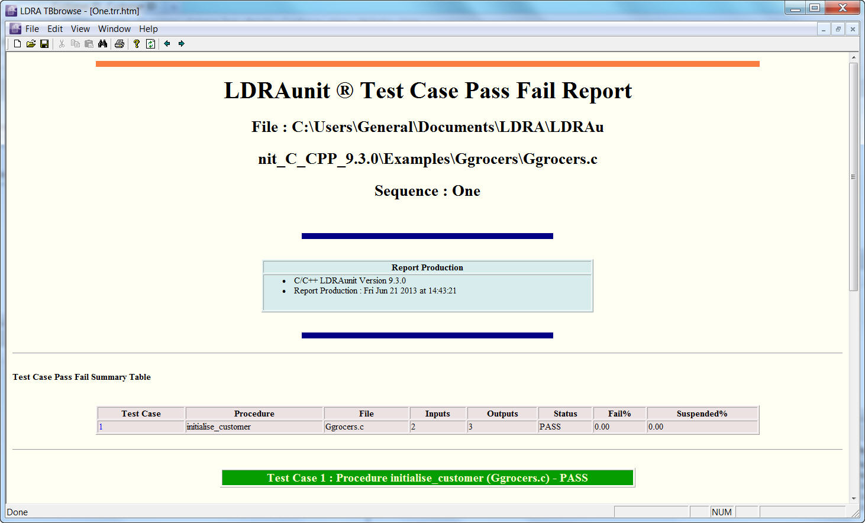Screen dimensions: 865x523
Task: Restore the inner document window
Action: [x=838, y=29]
